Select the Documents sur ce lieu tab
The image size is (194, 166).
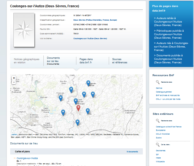pos(53,61)
